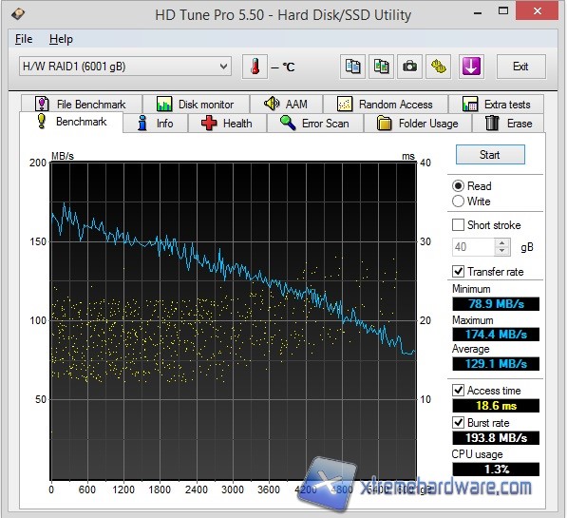Image resolution: width=567 pixels, height=518 pixels.
Task: Open the options wrench icon
Action: [x=438, y=67]
